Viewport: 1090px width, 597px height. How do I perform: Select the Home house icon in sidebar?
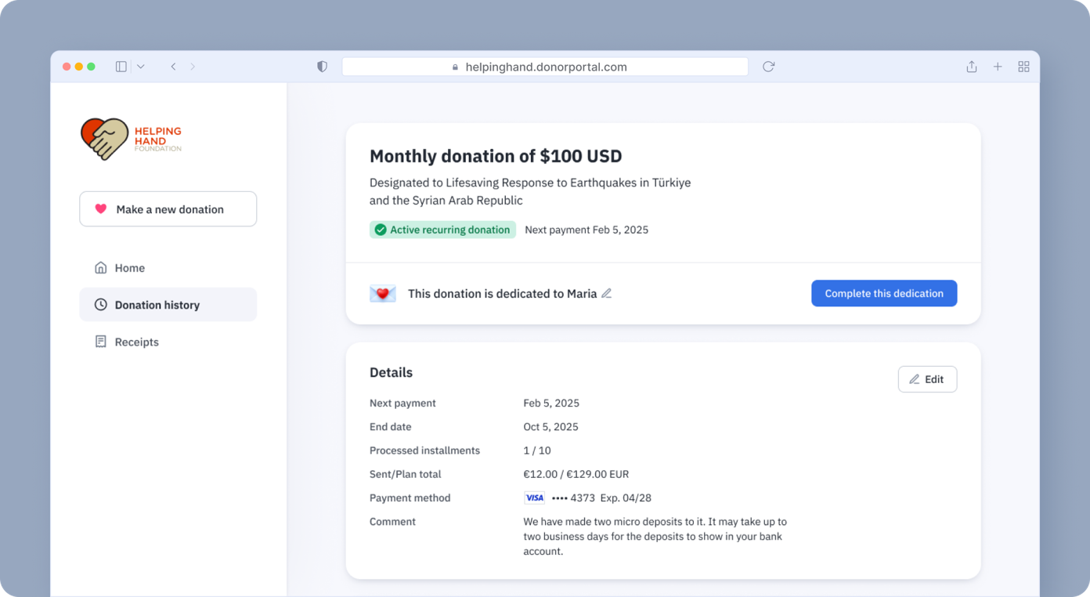pos(100,267)
